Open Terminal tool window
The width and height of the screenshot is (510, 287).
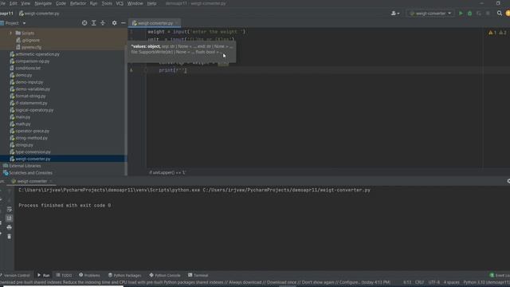(198, 275)
